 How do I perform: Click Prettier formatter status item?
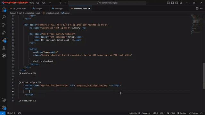pos(193,113)
